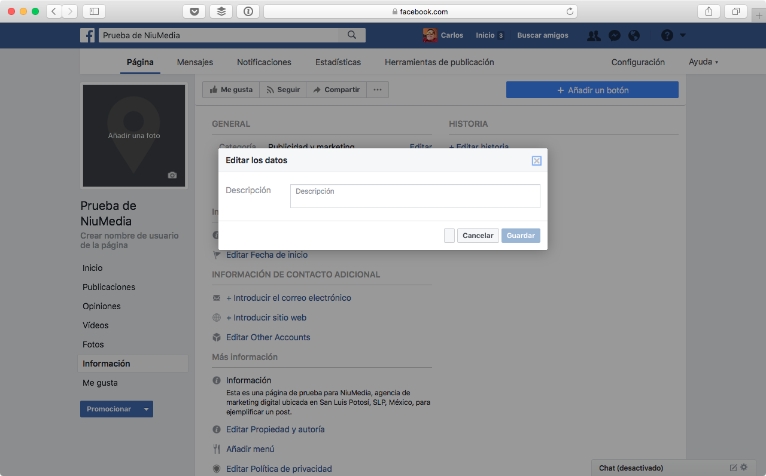This screenshot has width=766, height=476.
Task: Click Añadir una foto placeholder
Action: click(x=134, y=136)
